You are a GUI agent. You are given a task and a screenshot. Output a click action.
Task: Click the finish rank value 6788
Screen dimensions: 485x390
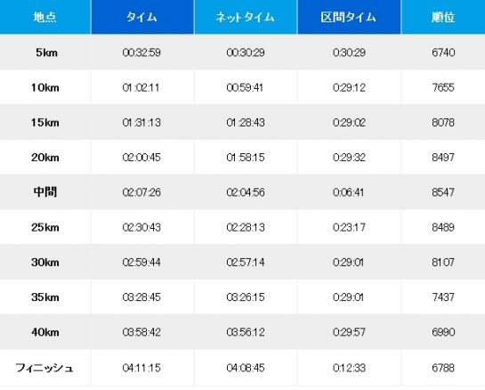443,368
